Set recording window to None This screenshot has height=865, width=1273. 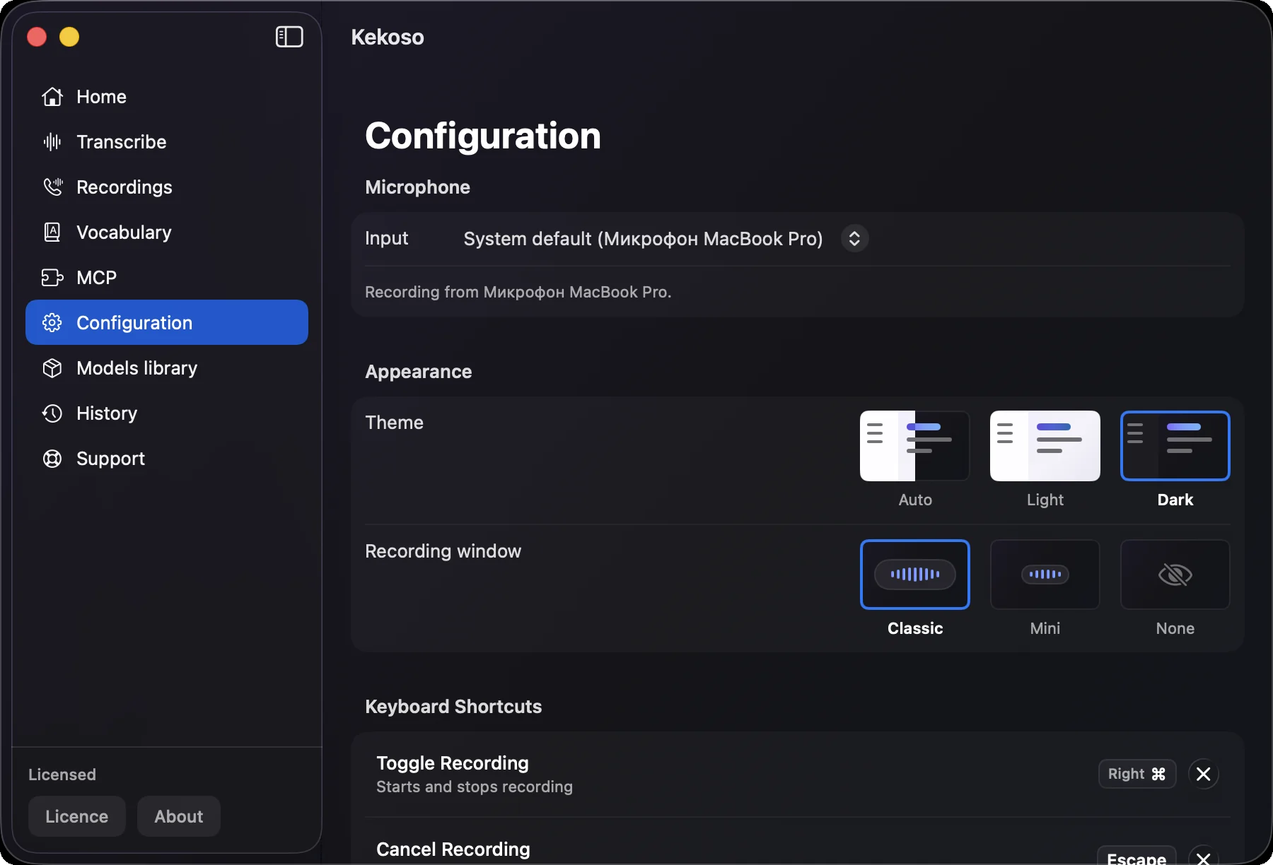click(1175, 575)
